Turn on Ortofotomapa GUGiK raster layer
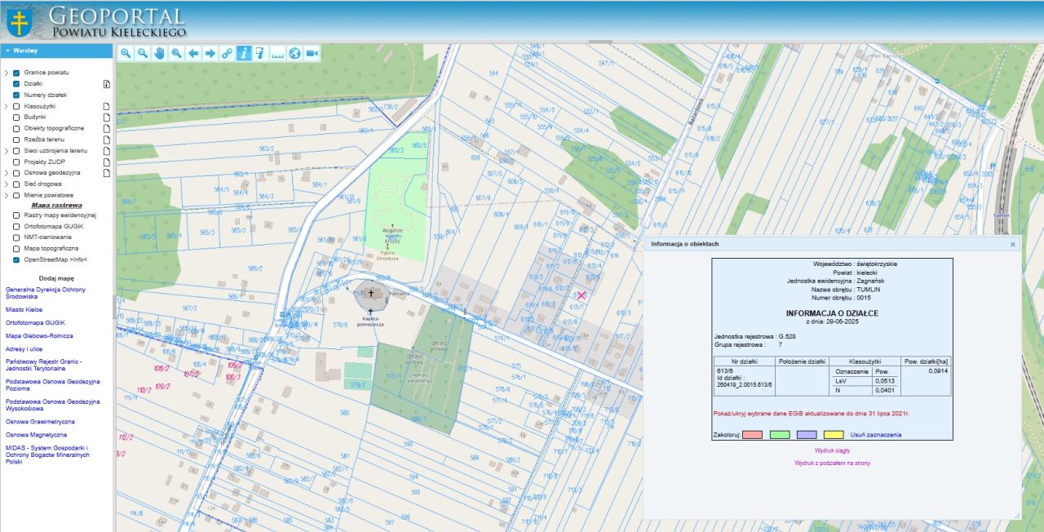 point(16,226)
